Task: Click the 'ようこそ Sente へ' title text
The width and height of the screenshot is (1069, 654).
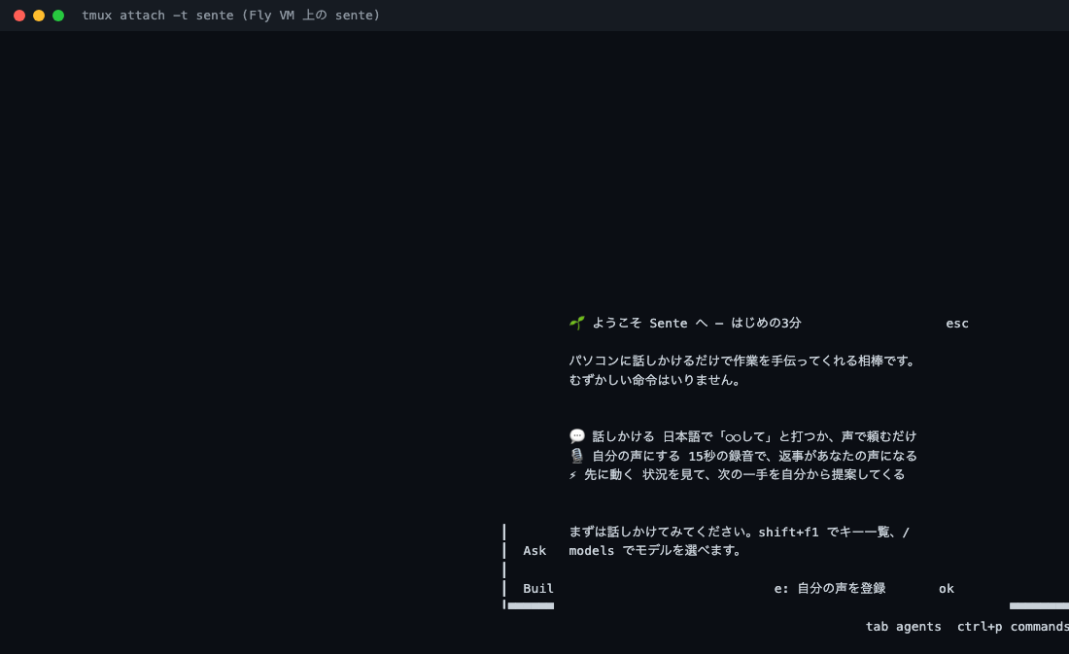Action: point(650,323)
